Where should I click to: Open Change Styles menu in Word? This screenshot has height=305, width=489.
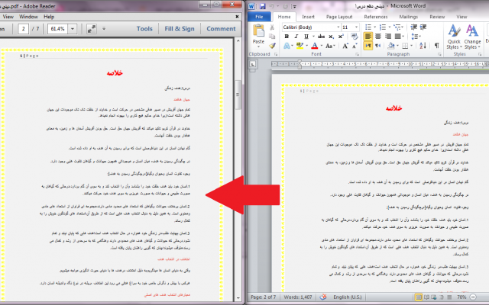pos(472,37)
